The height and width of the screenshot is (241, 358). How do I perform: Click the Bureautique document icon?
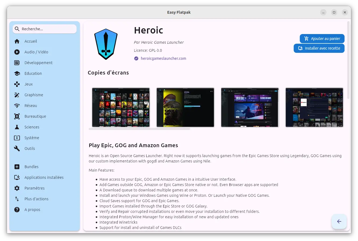click(x=17, y=116)
